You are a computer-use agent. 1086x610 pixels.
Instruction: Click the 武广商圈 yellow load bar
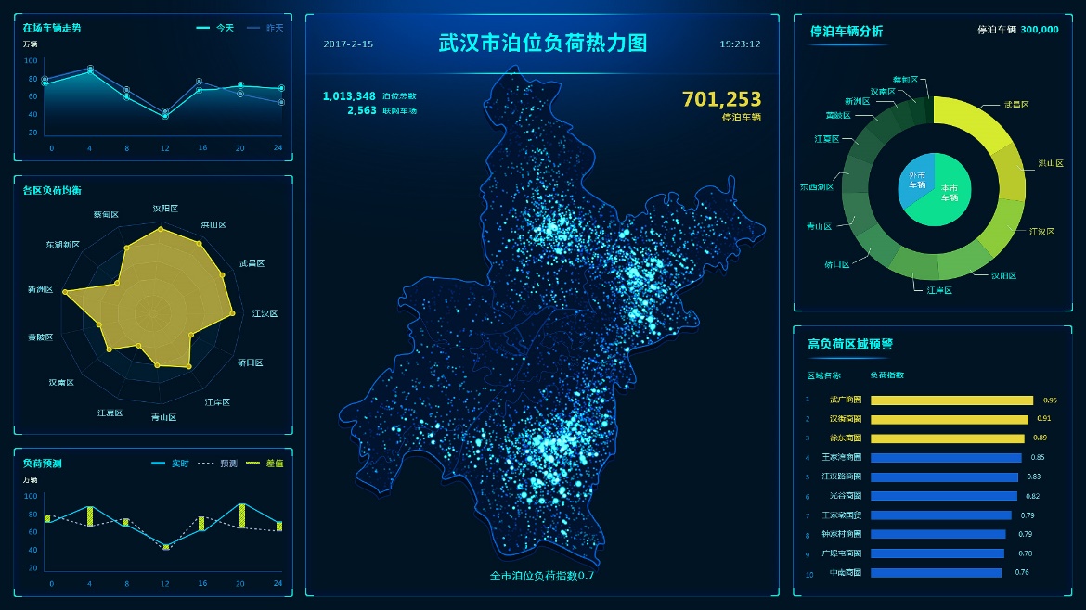tap(951, 400)
